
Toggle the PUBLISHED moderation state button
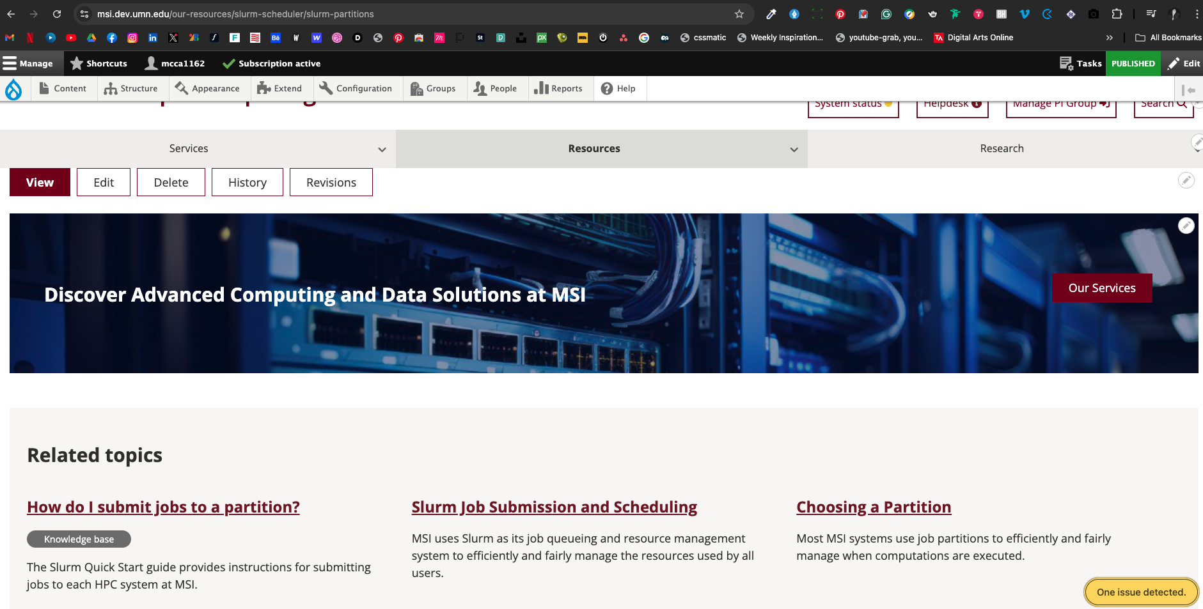pos(1133,63)
